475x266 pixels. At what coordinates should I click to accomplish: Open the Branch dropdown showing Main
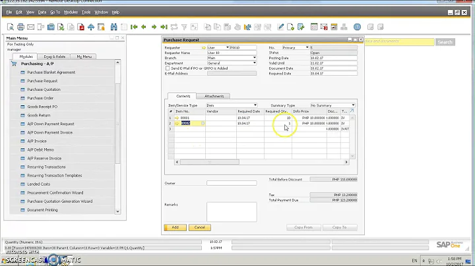coord(255,58)
